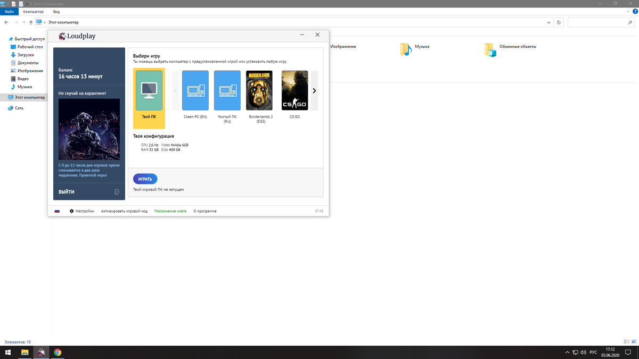Click the logout door icon beside ВЫЙТИ
The image size is (639, 359).
[117, 191]
